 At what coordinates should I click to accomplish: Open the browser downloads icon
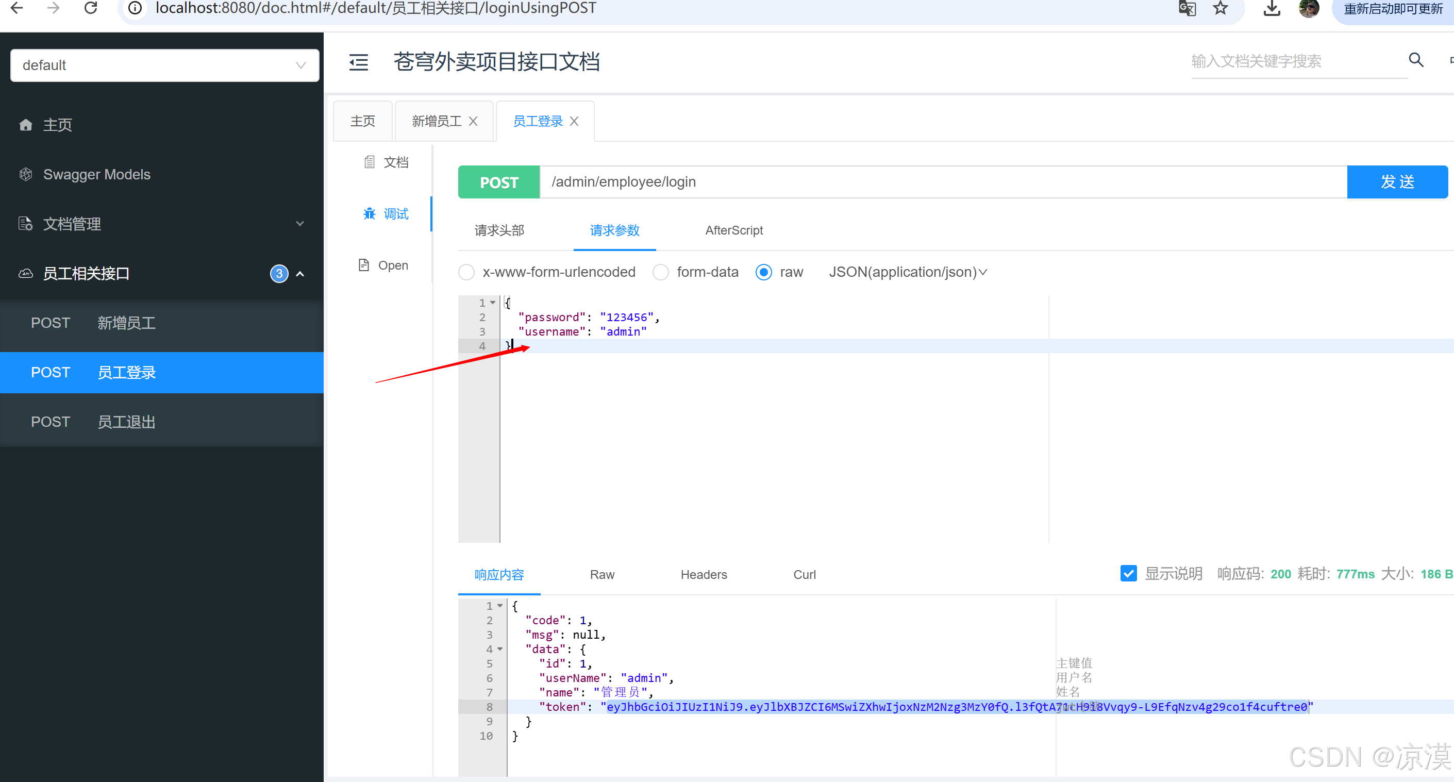(x=1272, y=8)
